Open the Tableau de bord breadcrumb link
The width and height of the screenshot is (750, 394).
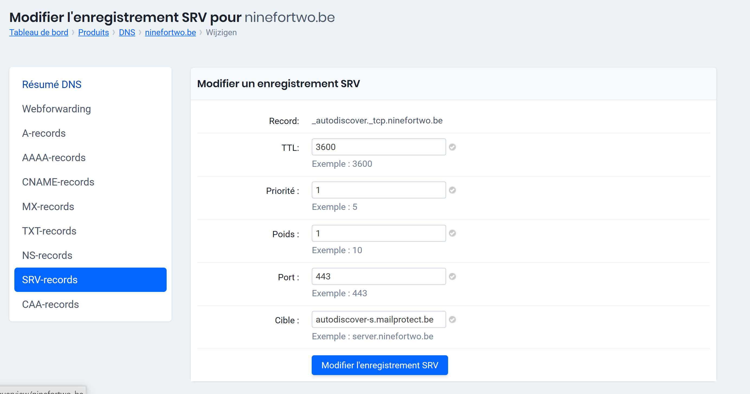(39, 32)
